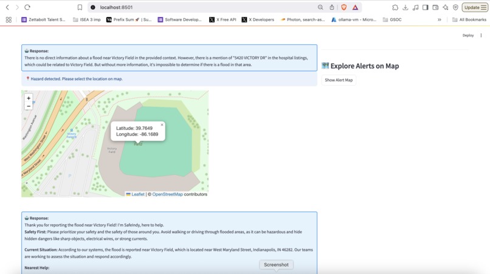The image size is (490, 274).
Task: Reload the page
Action: point(27,7)
